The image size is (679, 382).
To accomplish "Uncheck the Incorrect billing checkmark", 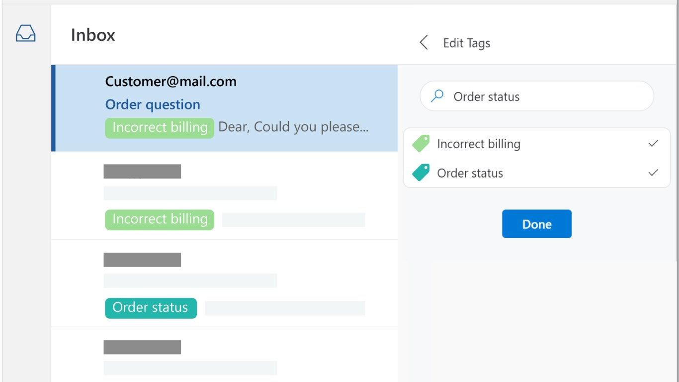I will click(x=653, y=144).
